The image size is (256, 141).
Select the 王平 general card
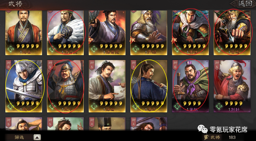coord(65,86)
